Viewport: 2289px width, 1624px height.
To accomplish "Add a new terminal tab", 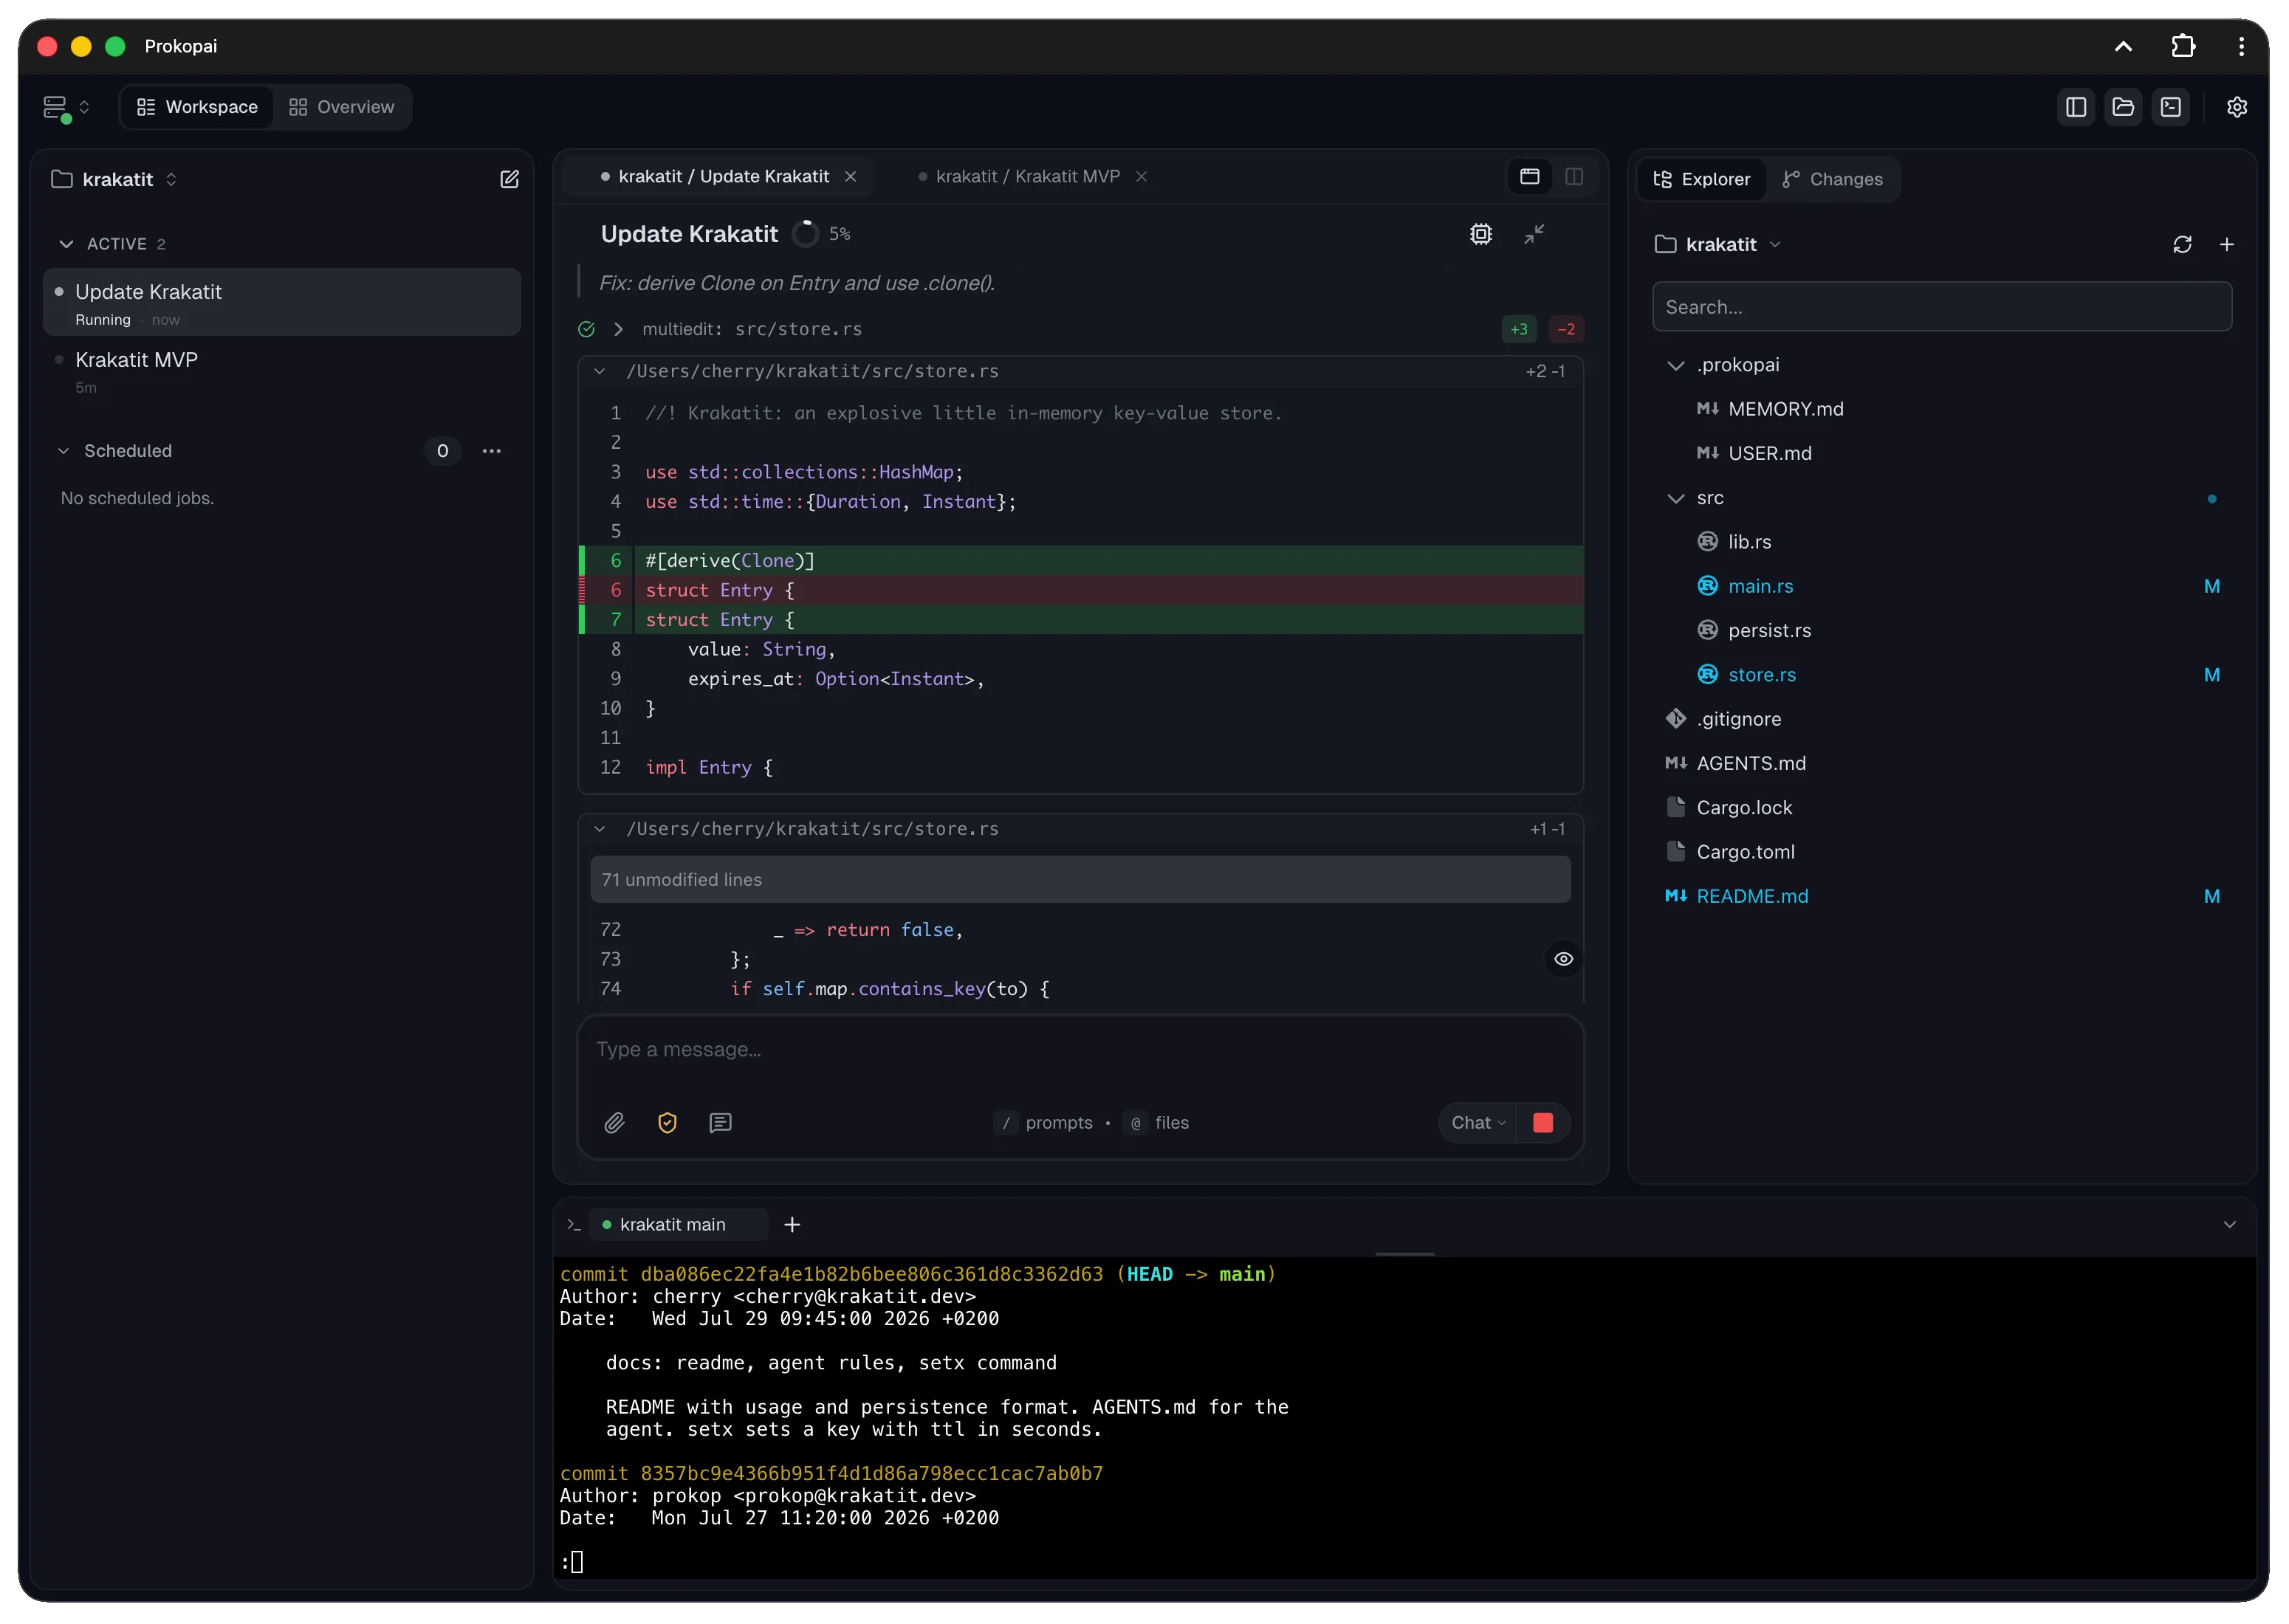I will tap(792, 1225).
